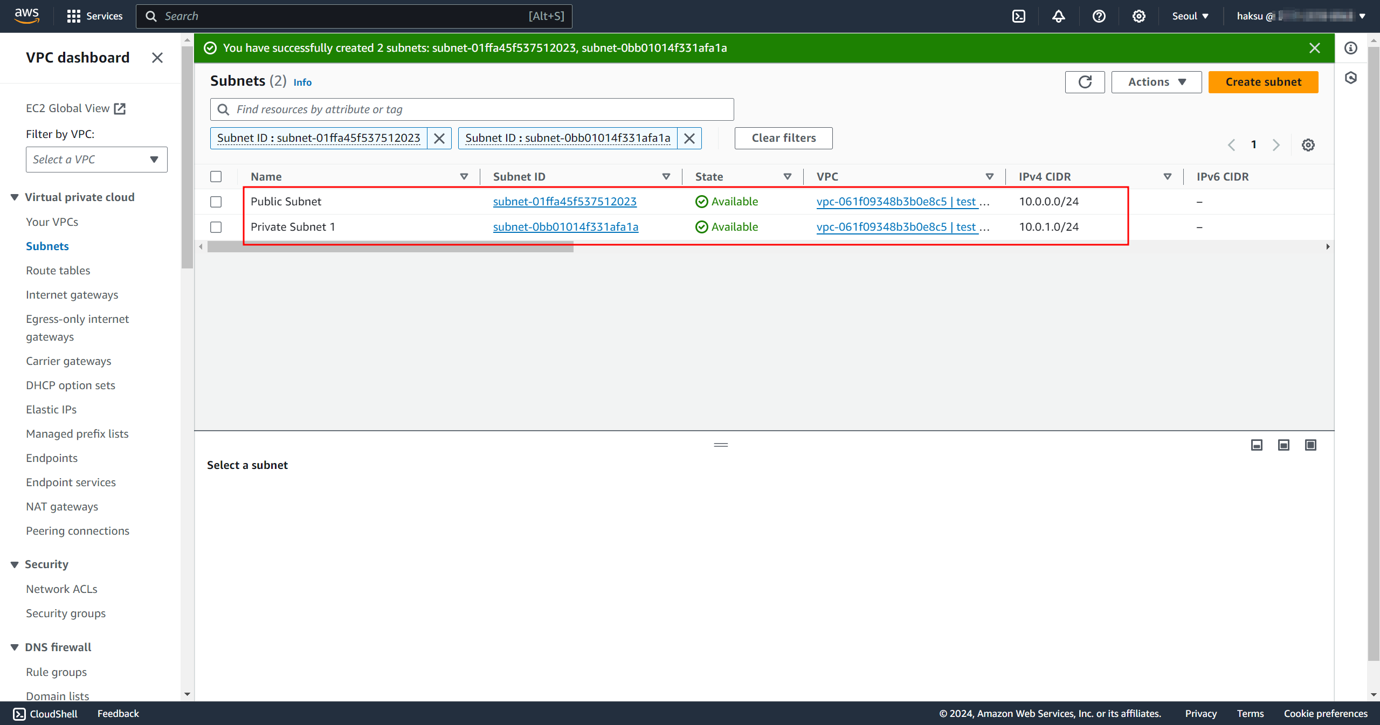The height and width of the screenshot is (725, 1380).
Task: Select the Public Subnet checkbox
Action: coord(216,202)
